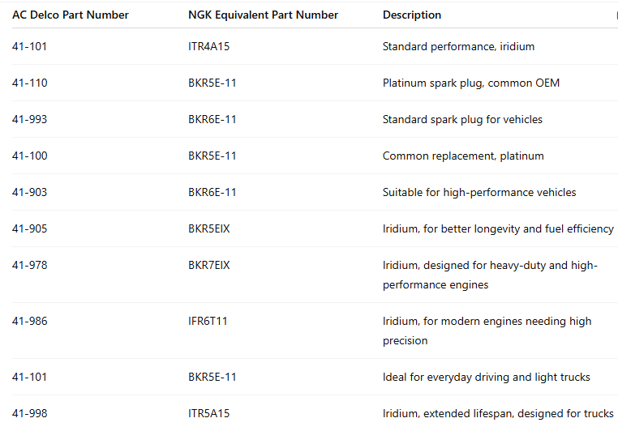Select the ITR4A15 NGK part cell

pyautogui.click(x=209, y=46)
